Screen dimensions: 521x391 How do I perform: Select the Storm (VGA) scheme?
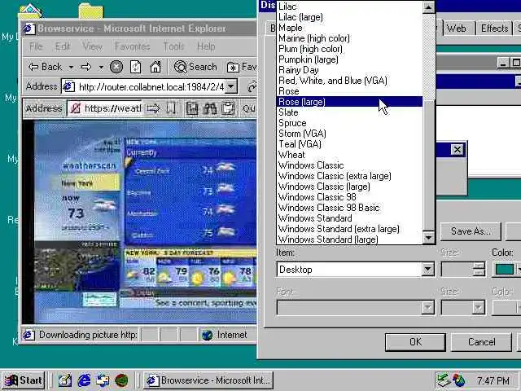[x=349, y=134]
